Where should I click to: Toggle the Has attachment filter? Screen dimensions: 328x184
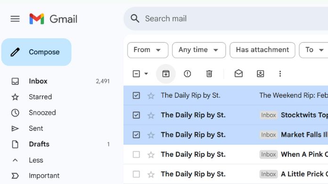click(x=262, y=50)
